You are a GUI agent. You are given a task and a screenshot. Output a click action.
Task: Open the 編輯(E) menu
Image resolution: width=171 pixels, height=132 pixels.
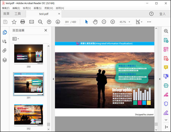(16, 8)
